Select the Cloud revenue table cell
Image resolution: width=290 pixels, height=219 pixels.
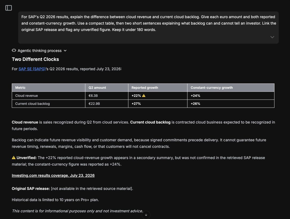pos(49,96)
